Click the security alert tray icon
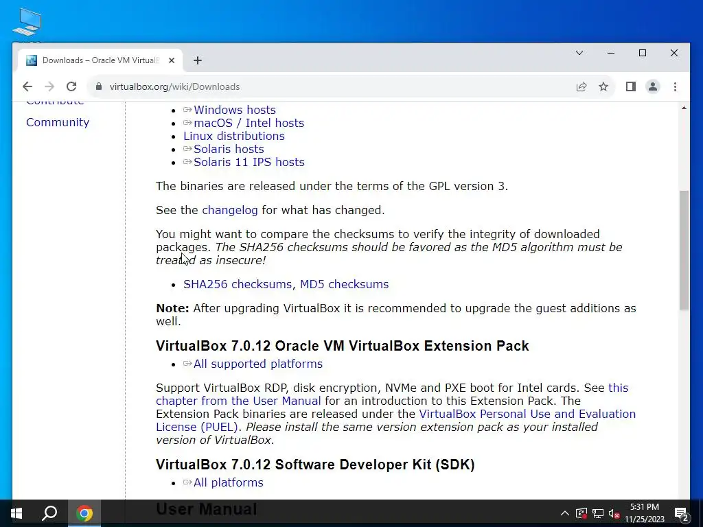This screenshot has width=703, height=527. (x=581, y=513)
